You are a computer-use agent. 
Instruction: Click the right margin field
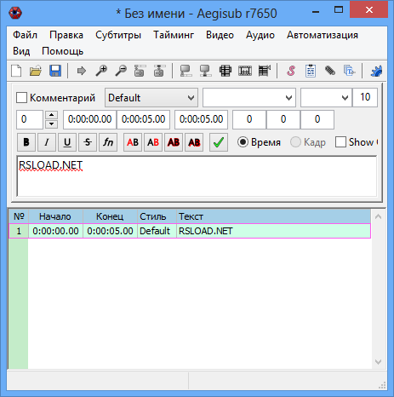(x=283, y=119)
